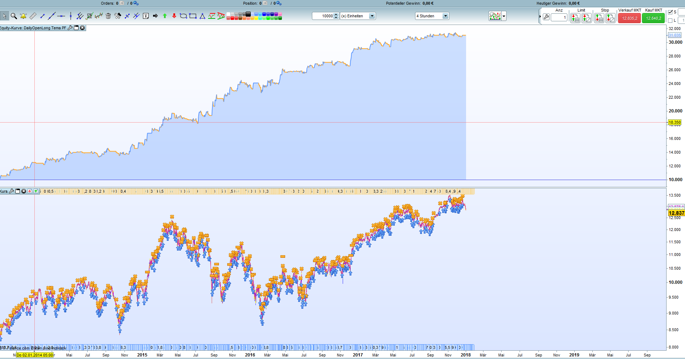Open the Orders settings gear icon
The image size is (685, 359).
(x=136, y=3)
